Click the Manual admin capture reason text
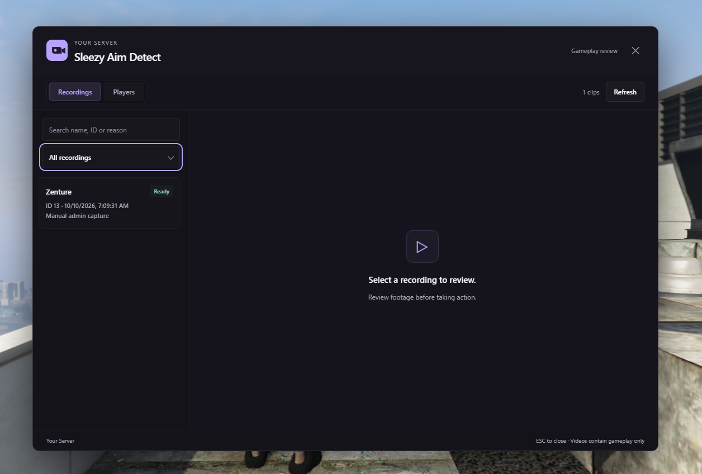This screenshot has width=702, height=474. [x=77, y=216]
